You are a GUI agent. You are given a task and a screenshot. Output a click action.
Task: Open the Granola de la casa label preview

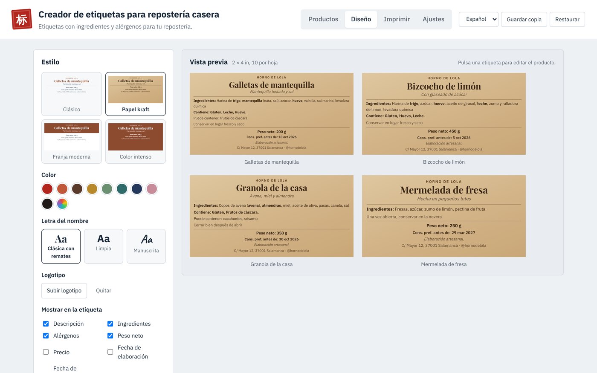point(272,216)
